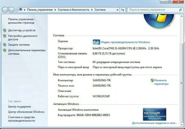The width and height of the screenshot is (185, 129).
Task: Click processor value Intel Core i5-2410M
Action: tap(126, 48)
